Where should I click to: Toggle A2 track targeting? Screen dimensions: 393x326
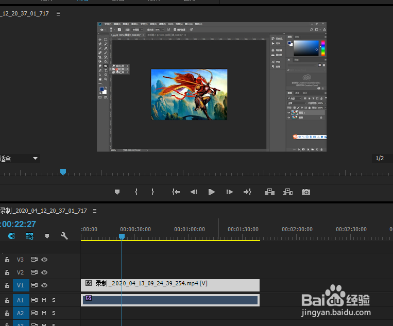coord(21,313)
